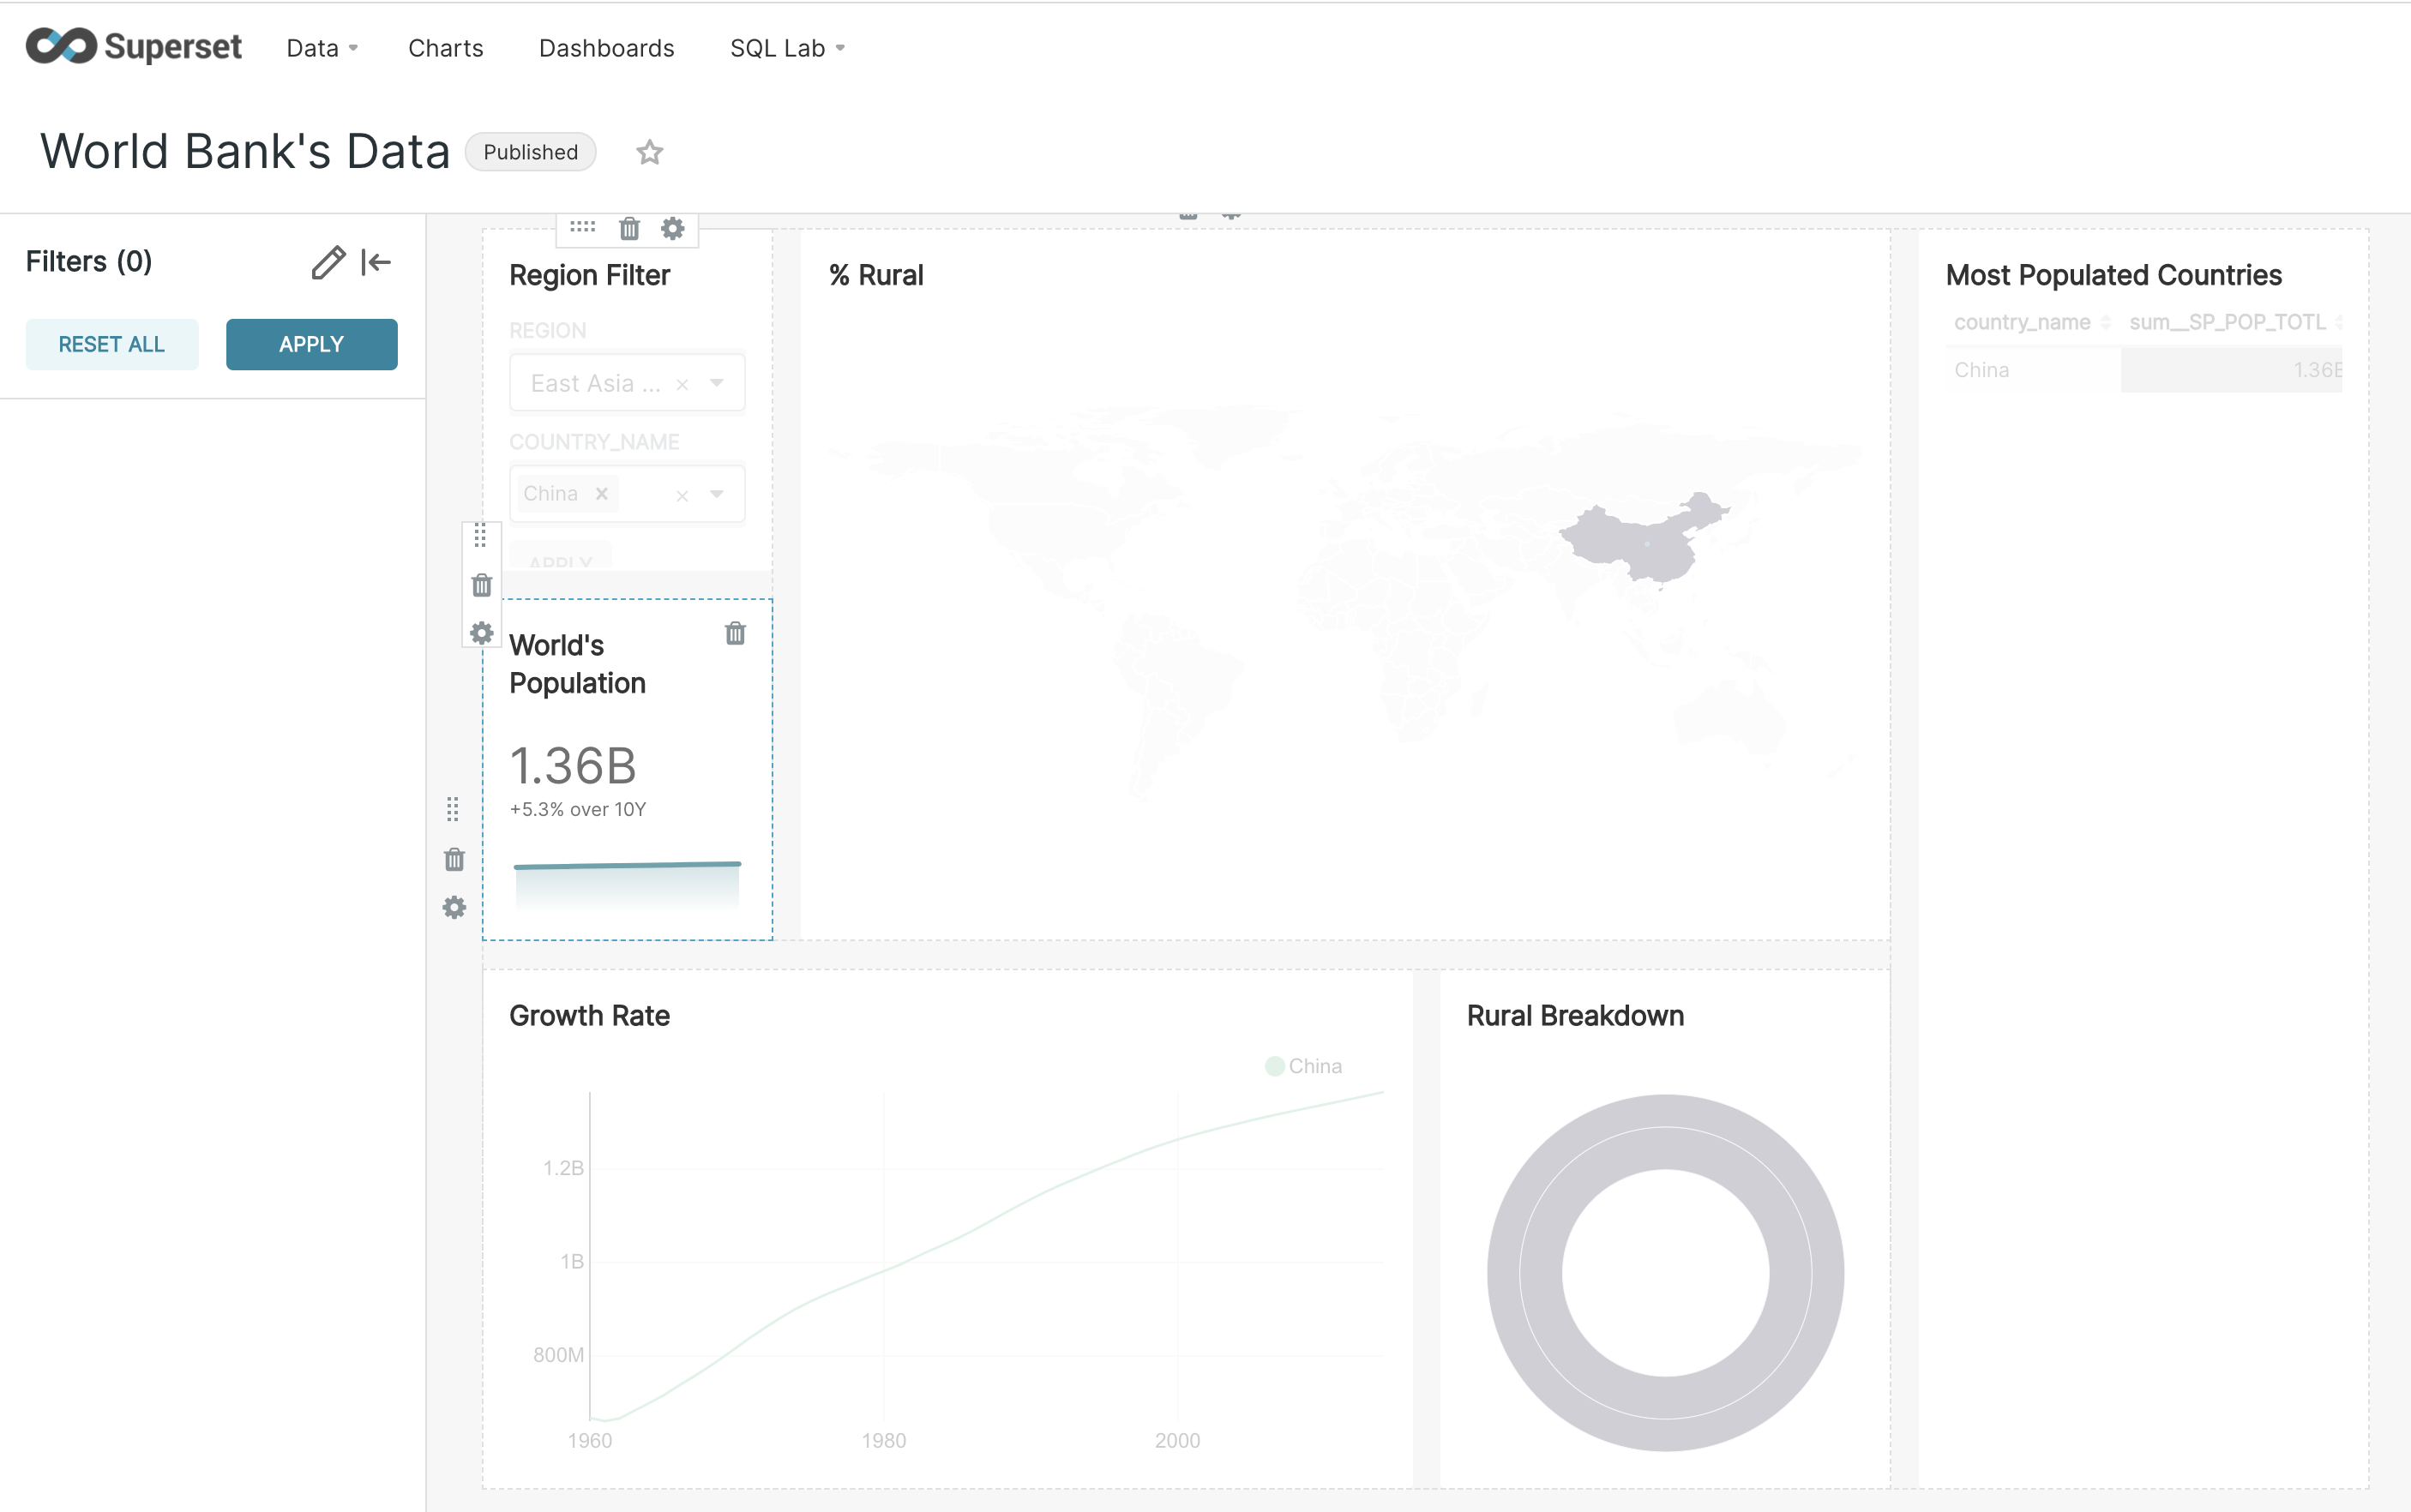Click the APPLY button in the Filters panel

(312, 344)
